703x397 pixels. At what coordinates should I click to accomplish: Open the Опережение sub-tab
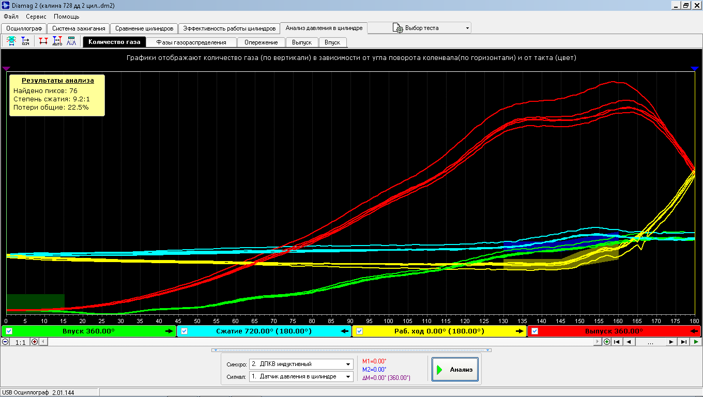click(x=261, y=42)
